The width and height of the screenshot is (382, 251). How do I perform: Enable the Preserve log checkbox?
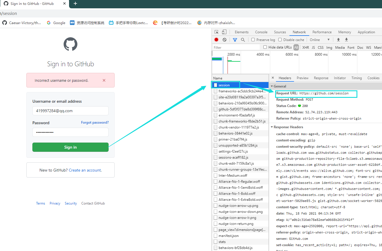point(253,40)
